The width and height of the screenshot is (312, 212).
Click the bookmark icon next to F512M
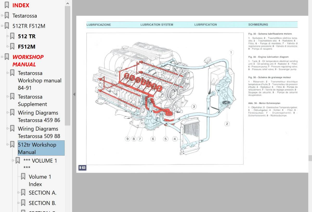pos(12,47)
